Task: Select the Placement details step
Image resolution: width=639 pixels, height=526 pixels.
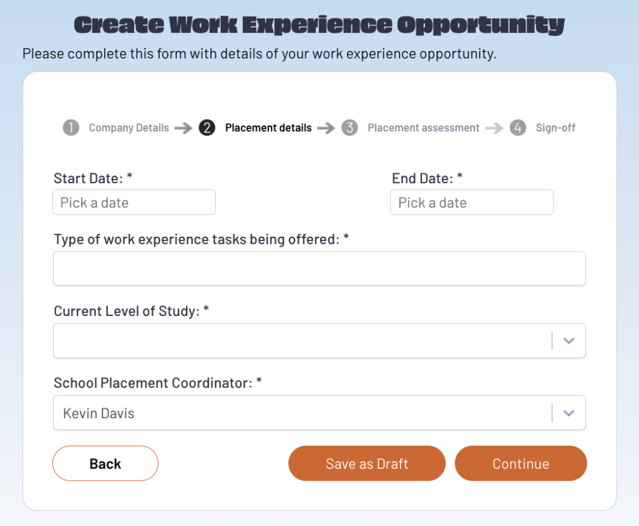Action: 268,128
